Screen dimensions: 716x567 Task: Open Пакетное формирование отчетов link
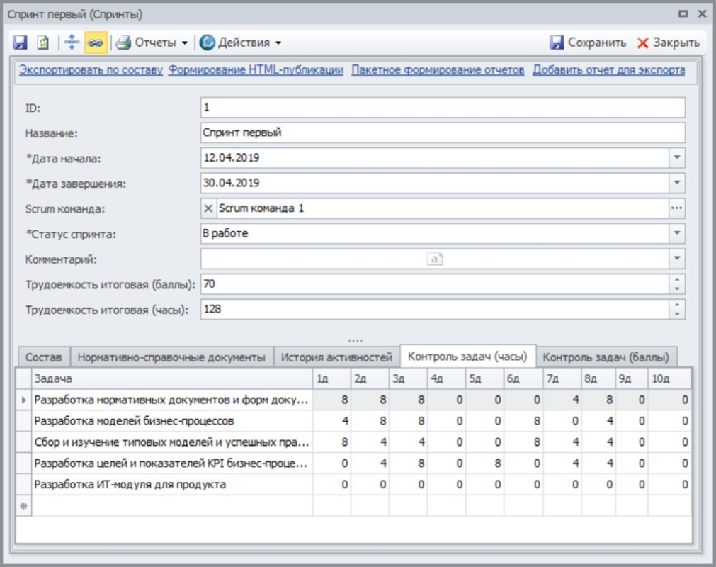pos(438,70)
